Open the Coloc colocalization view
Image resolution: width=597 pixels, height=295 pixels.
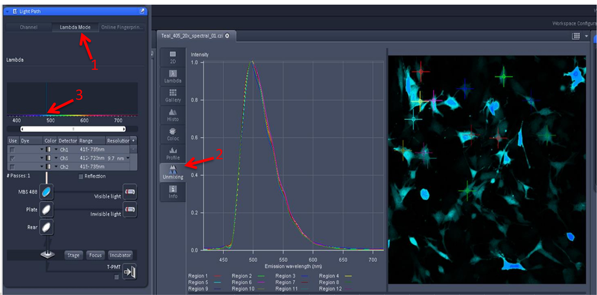[x=173, y=134]
